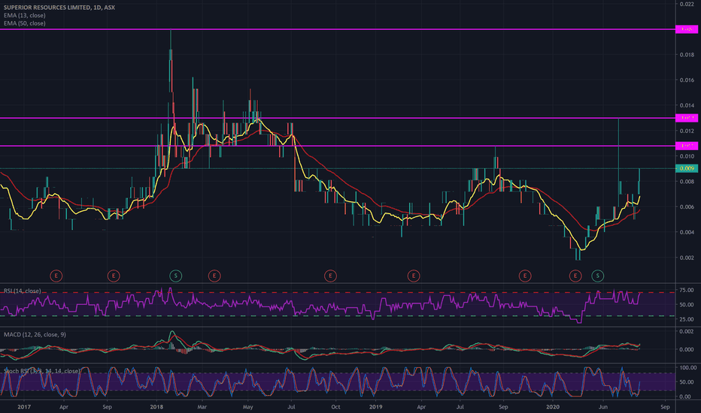Click the E earnings marker just after Mar 2018
The image size is (701, 413).
(214, 276)
